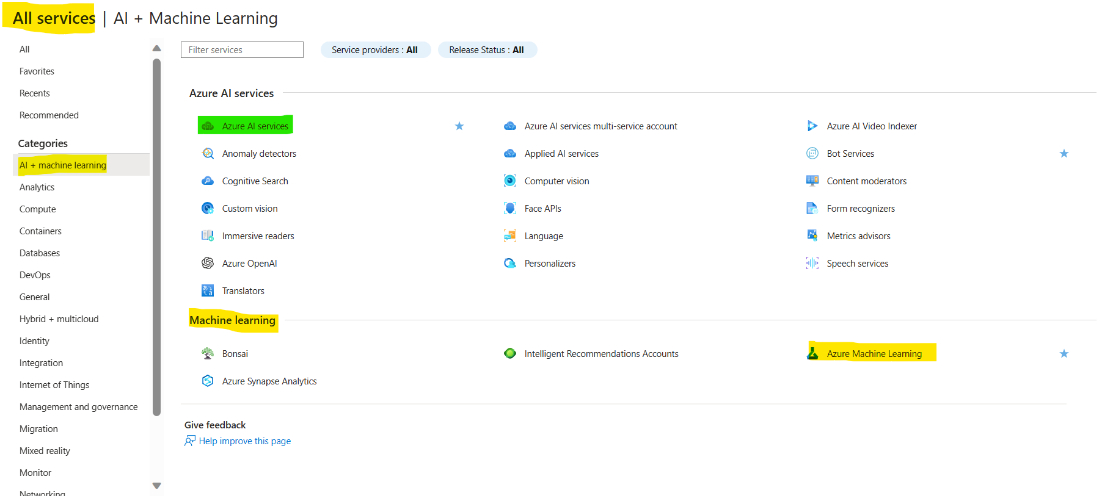This screenshot has height=504, width=1113.
Task: Select the Integration category
Action: click(x=41, y=363)
